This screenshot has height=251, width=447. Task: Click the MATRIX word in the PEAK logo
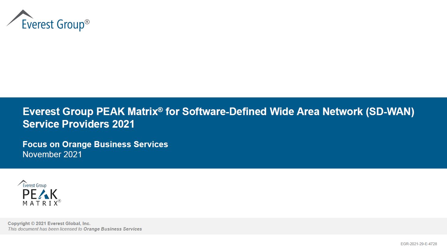(40, 203)
